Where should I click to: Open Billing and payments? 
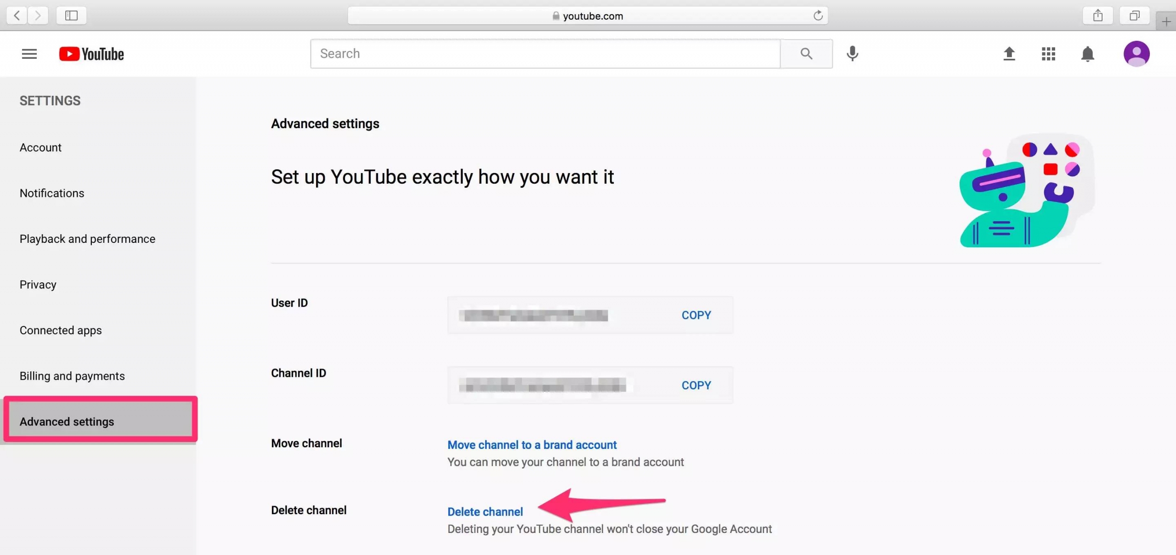coord(72,376)
